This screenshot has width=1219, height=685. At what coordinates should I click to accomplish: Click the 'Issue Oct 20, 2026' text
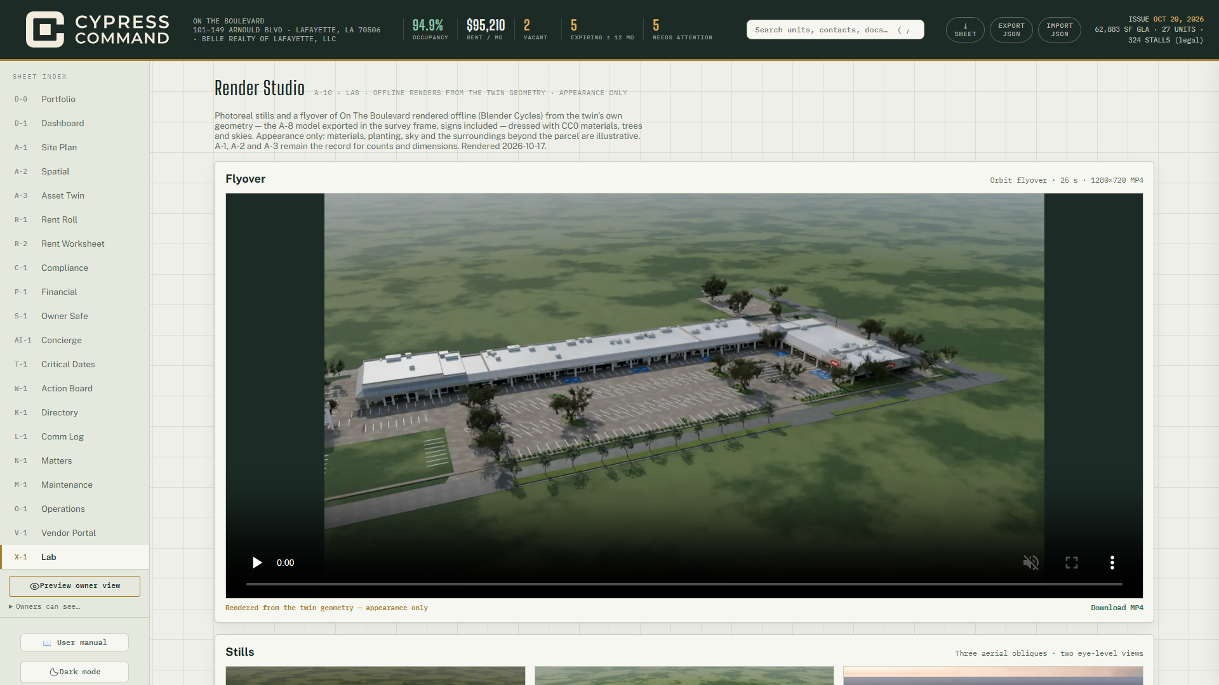pyautogui.click(x=1166, y=20)
